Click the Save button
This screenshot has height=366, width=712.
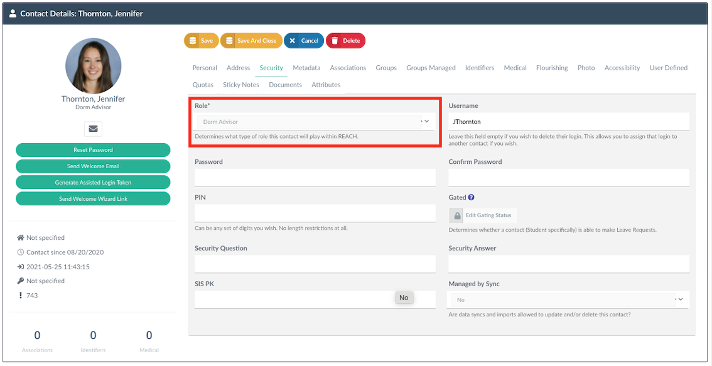[201, 40]
